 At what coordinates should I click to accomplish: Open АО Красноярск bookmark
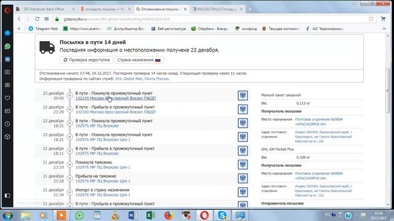[x=324, y=29]
